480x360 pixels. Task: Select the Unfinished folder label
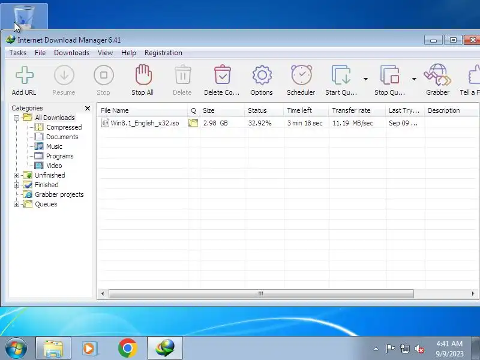click(50, 175)
